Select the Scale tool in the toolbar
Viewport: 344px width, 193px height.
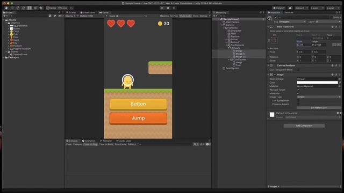pyautogui.click(x=24, y=8)
